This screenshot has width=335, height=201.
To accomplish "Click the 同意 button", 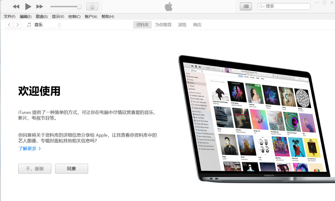I will click(71, 168).
